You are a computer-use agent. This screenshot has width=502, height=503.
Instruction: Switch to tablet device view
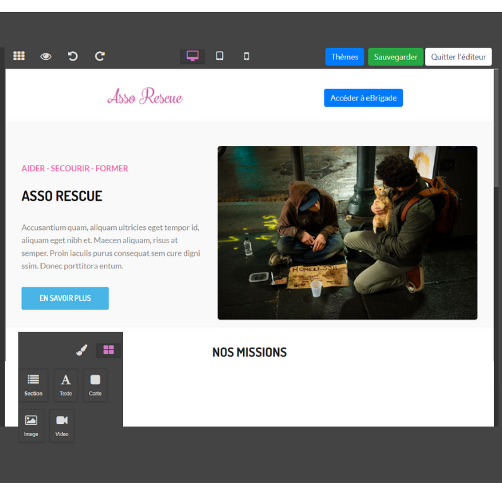point(220,56)
